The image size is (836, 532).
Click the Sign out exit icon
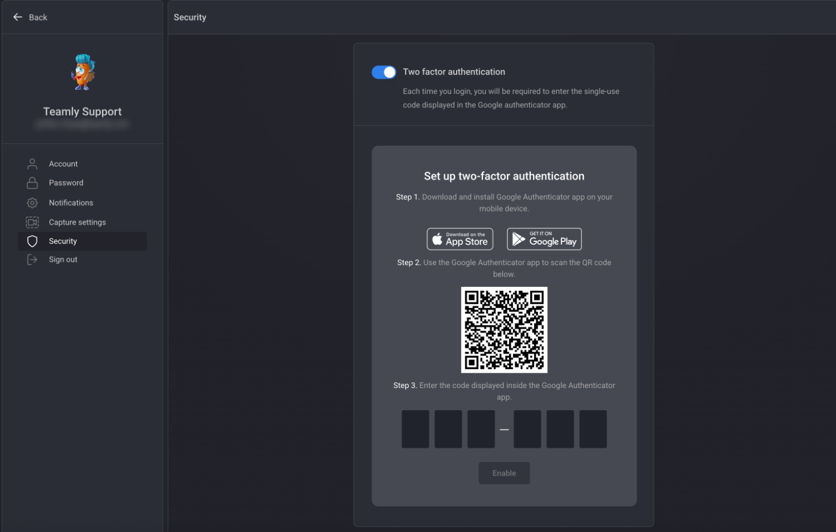pos(32,259)
